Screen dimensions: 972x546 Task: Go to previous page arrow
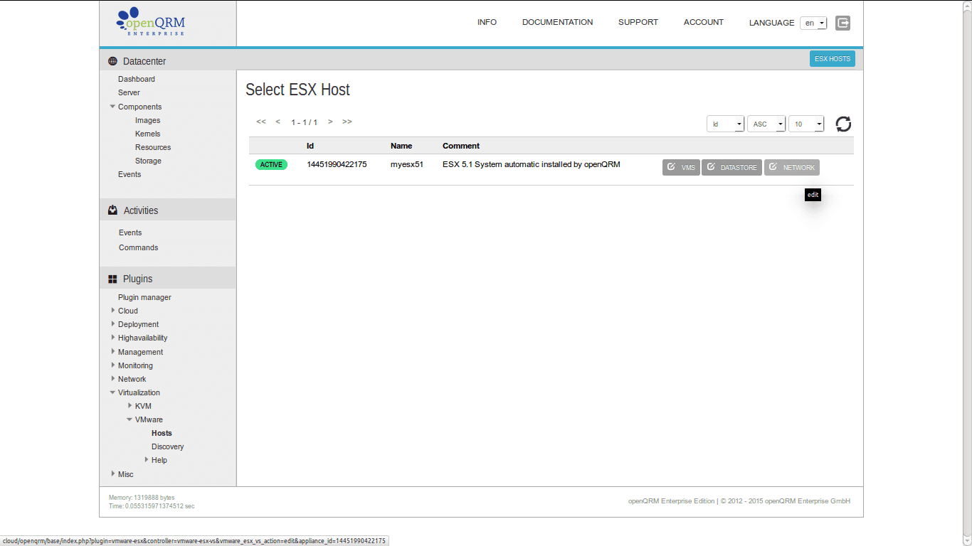tap(278, 122)
